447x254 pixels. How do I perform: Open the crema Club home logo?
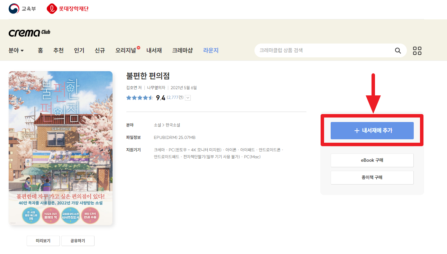(29, 33)
